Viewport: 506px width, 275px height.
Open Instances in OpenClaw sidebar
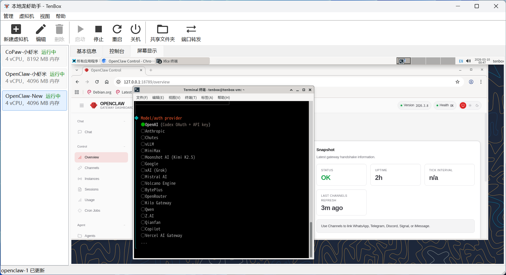click(101, 179)
